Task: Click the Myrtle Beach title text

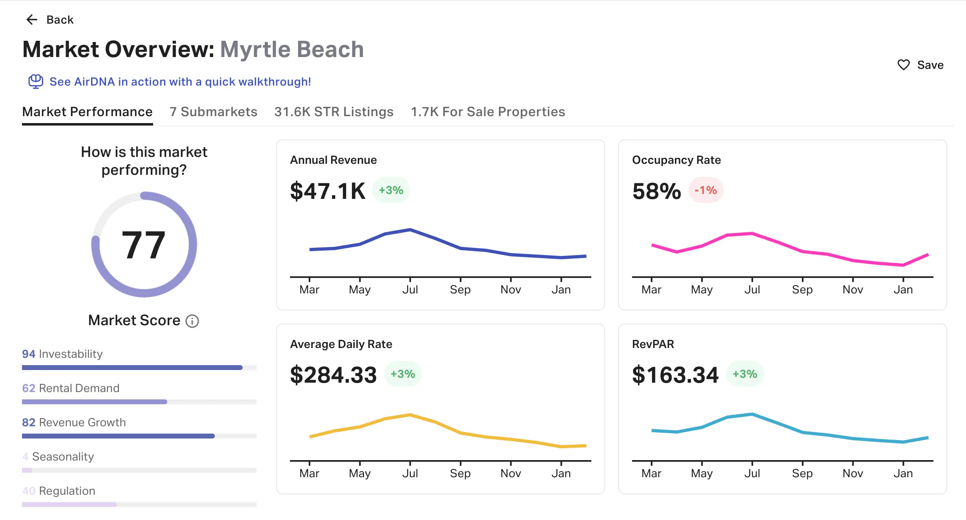Action: [292, 49]
